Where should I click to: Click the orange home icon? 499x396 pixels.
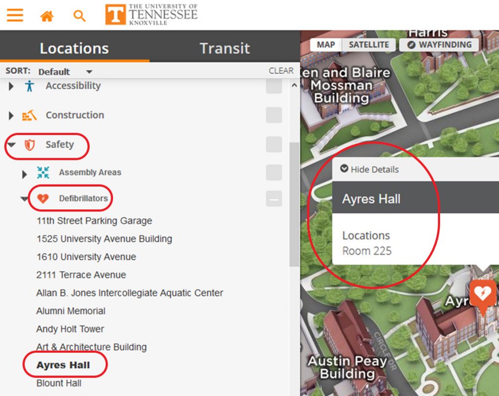[x=47, y=16]
